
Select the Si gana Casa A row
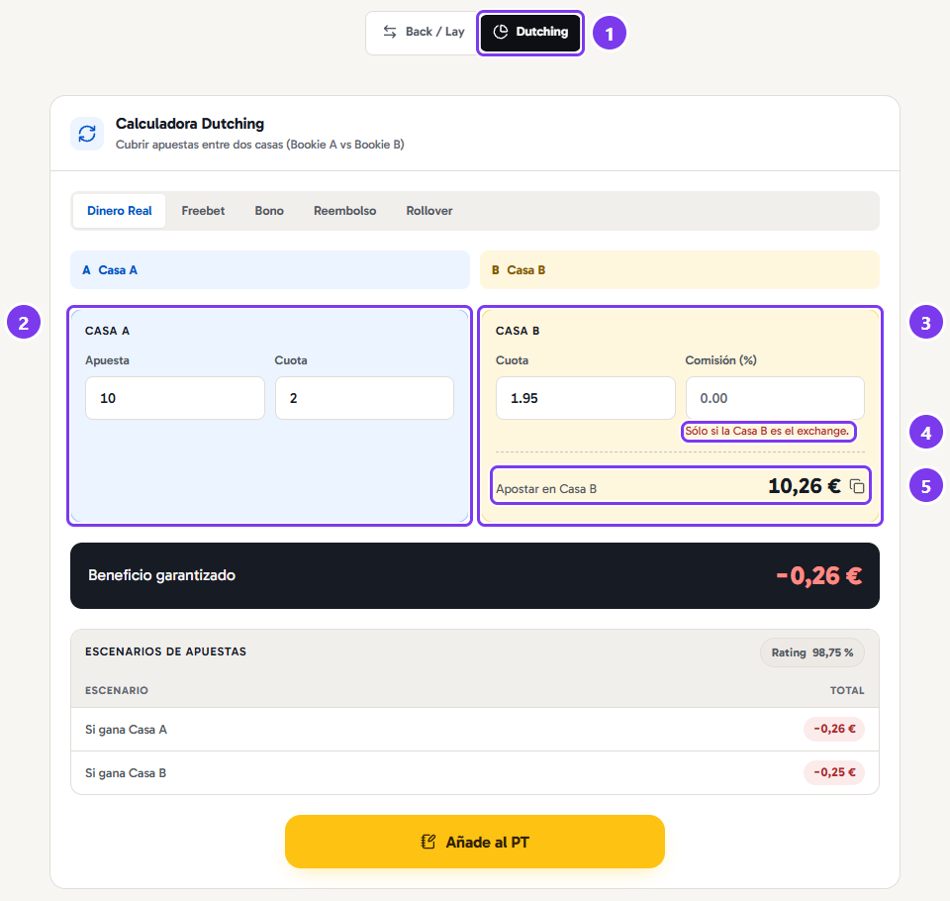475,730
